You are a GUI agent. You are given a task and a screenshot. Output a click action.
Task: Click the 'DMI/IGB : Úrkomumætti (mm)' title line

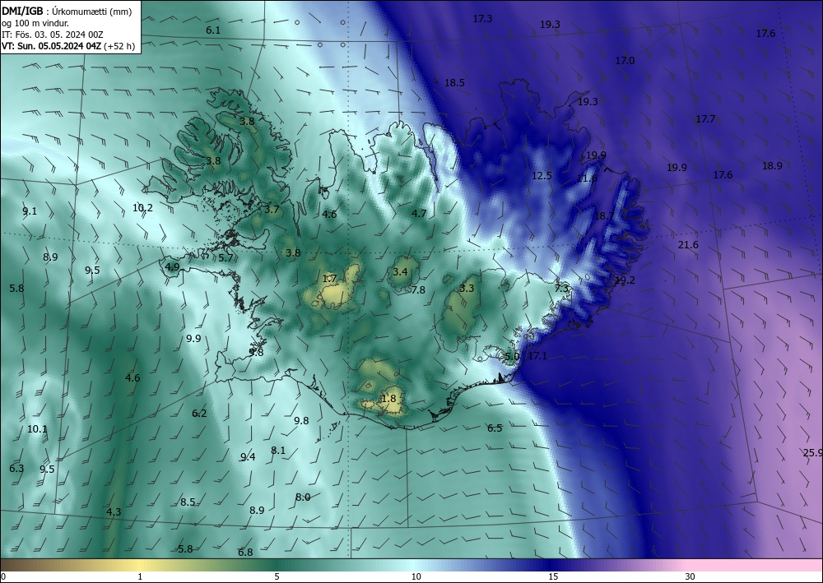67,11
